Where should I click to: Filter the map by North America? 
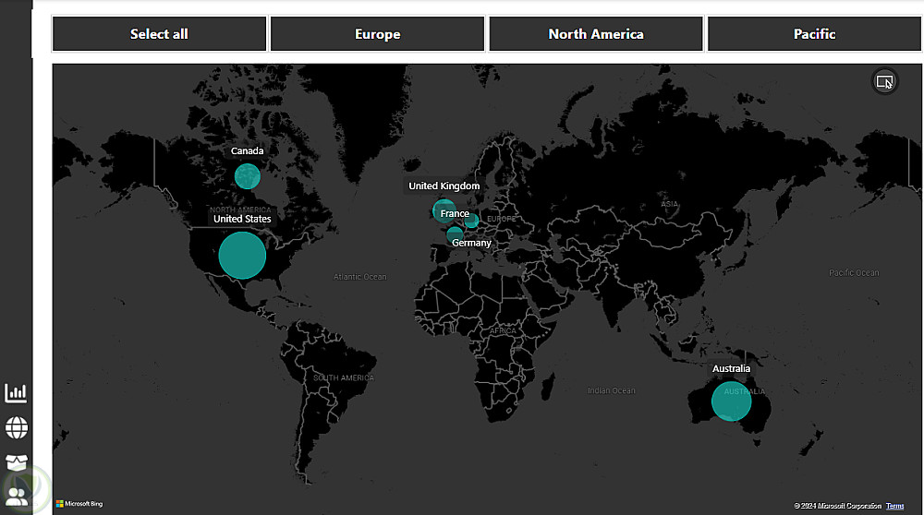(596, 34)
